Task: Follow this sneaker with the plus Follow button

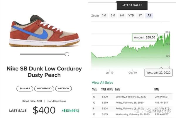Action: 64,89
